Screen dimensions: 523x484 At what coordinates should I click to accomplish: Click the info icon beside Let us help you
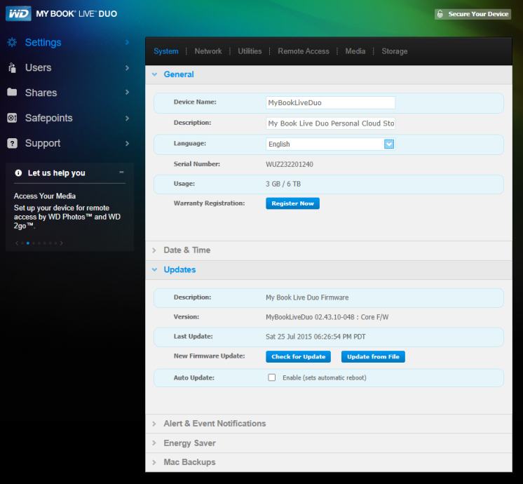pyautogui.click(x=18, y=173)
